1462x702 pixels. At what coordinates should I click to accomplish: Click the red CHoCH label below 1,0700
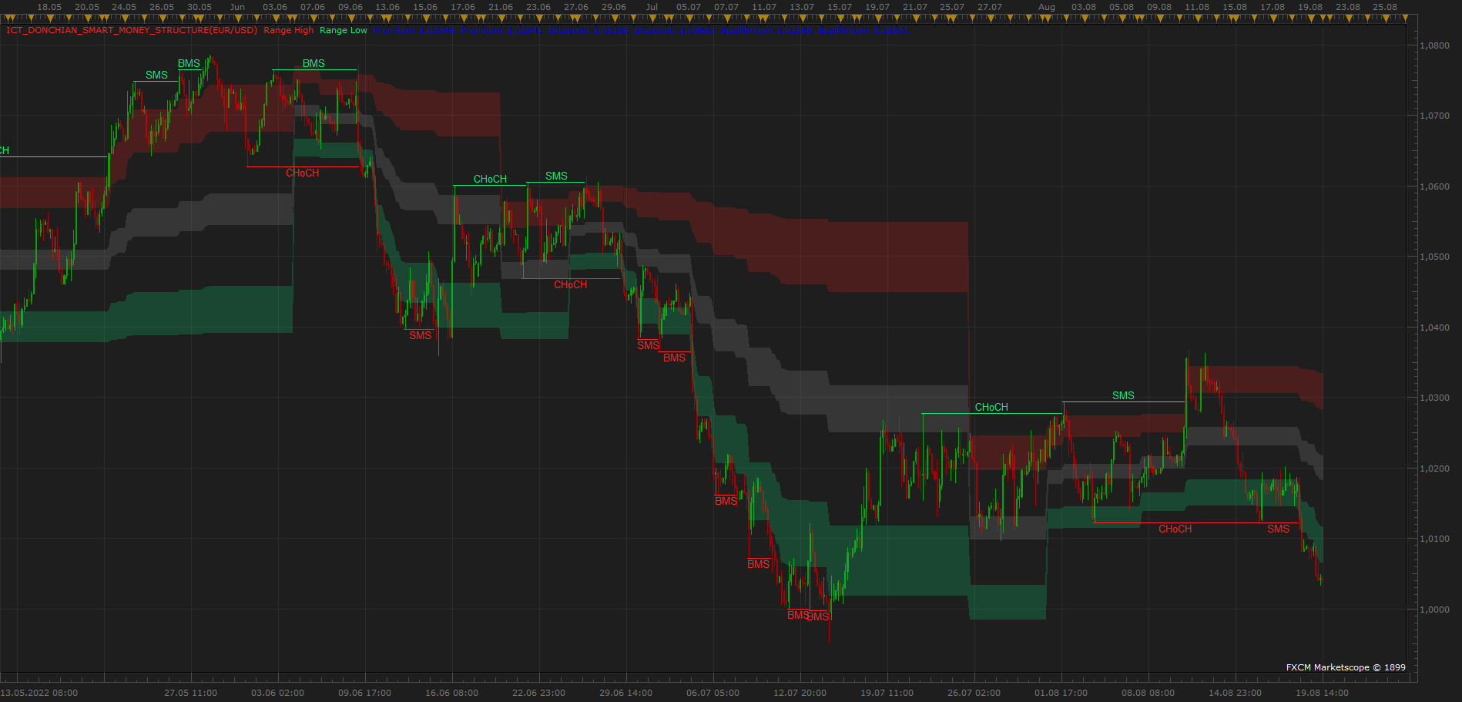(302, 173)
